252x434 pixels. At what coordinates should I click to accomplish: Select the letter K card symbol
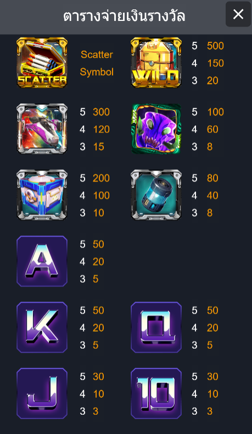[x=42, y=327]
